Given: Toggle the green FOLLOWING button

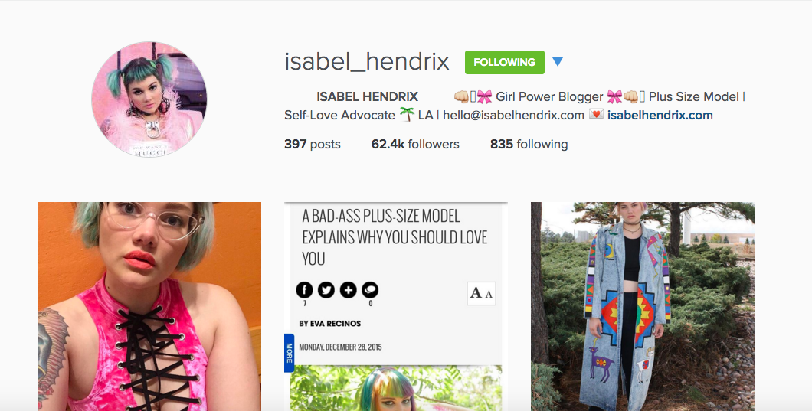Looking at the screenshot, I should click(504, 62).
